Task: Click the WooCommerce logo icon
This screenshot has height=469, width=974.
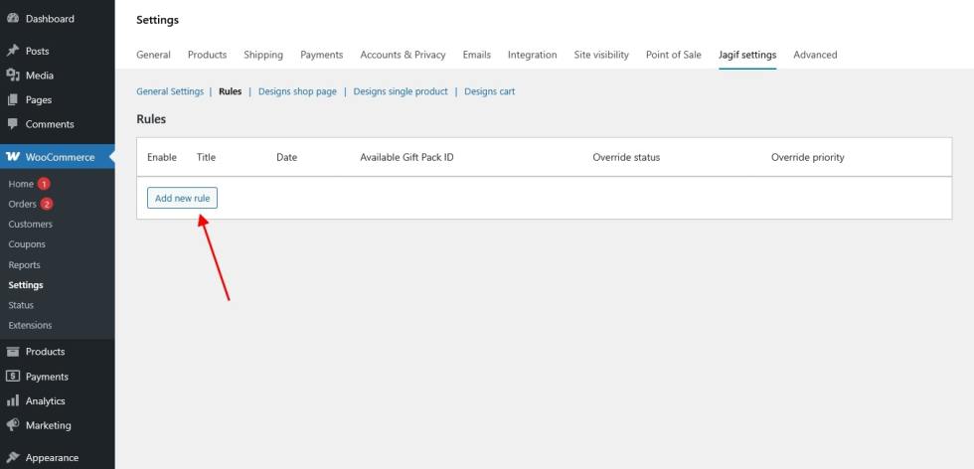Action: pos(13,157)
